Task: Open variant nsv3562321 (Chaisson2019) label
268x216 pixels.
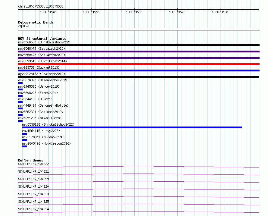Action: point(41,112)
